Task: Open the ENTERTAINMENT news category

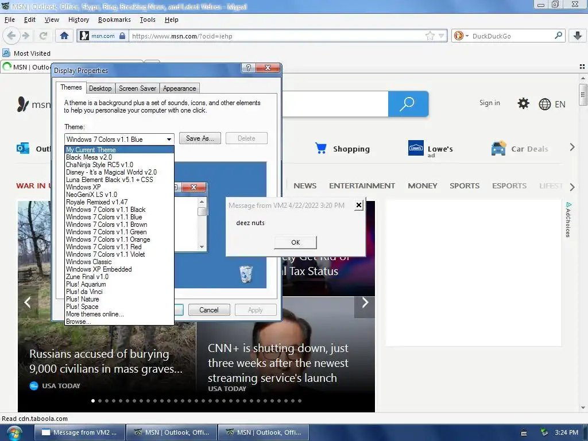Action: coord(362,185)
